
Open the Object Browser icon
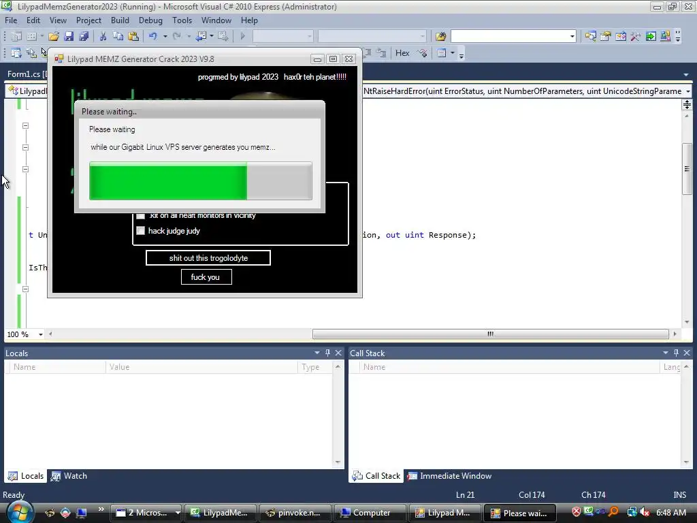[621, 36]
